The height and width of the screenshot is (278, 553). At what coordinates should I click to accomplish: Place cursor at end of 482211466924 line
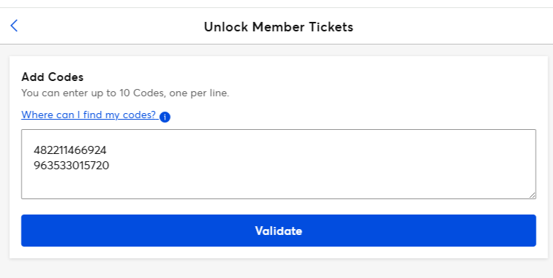tap(107, 150)
